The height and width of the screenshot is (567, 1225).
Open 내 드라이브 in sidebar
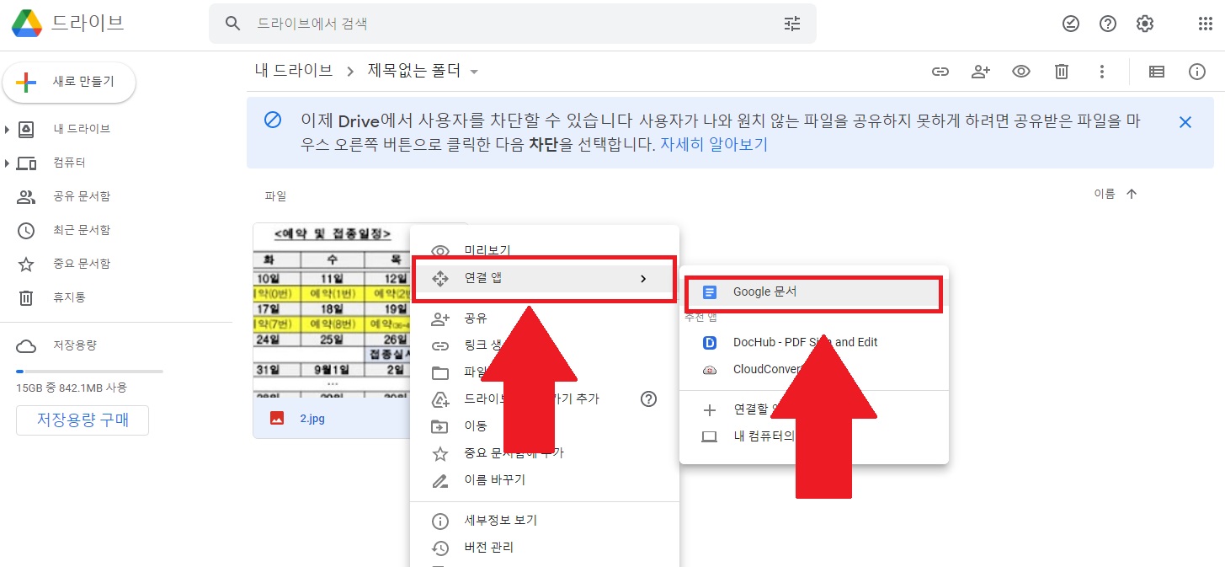coord(82,129)
